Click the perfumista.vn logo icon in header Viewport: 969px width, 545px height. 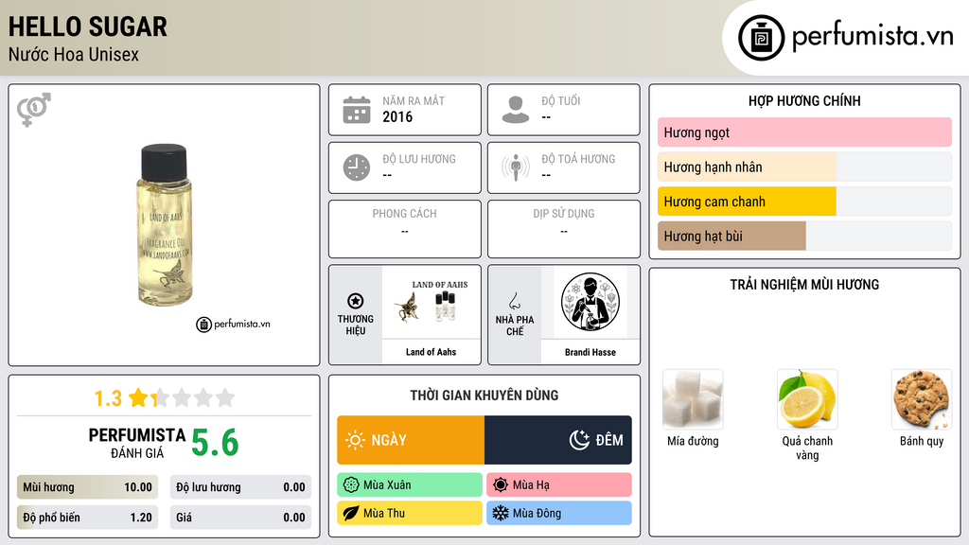tap(761, 38)
